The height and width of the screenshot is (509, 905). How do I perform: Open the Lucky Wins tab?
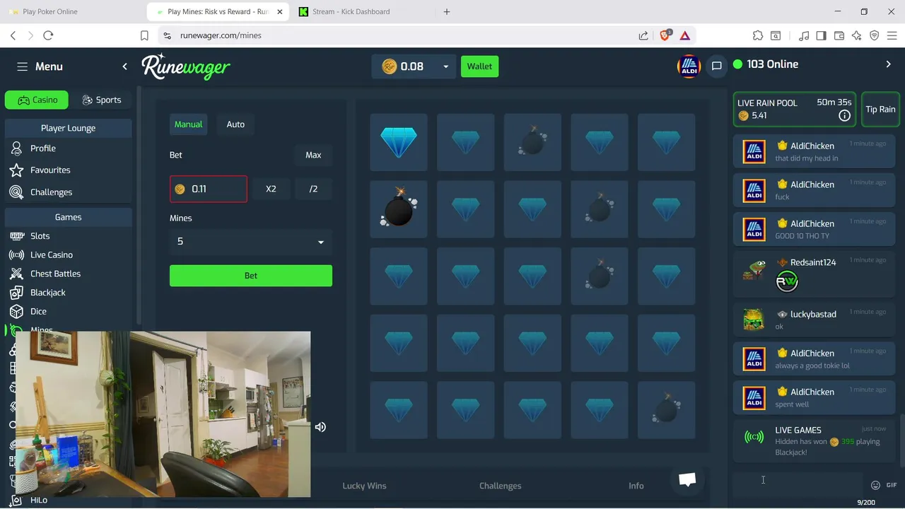pyautogui.click(x=364, y=486)
